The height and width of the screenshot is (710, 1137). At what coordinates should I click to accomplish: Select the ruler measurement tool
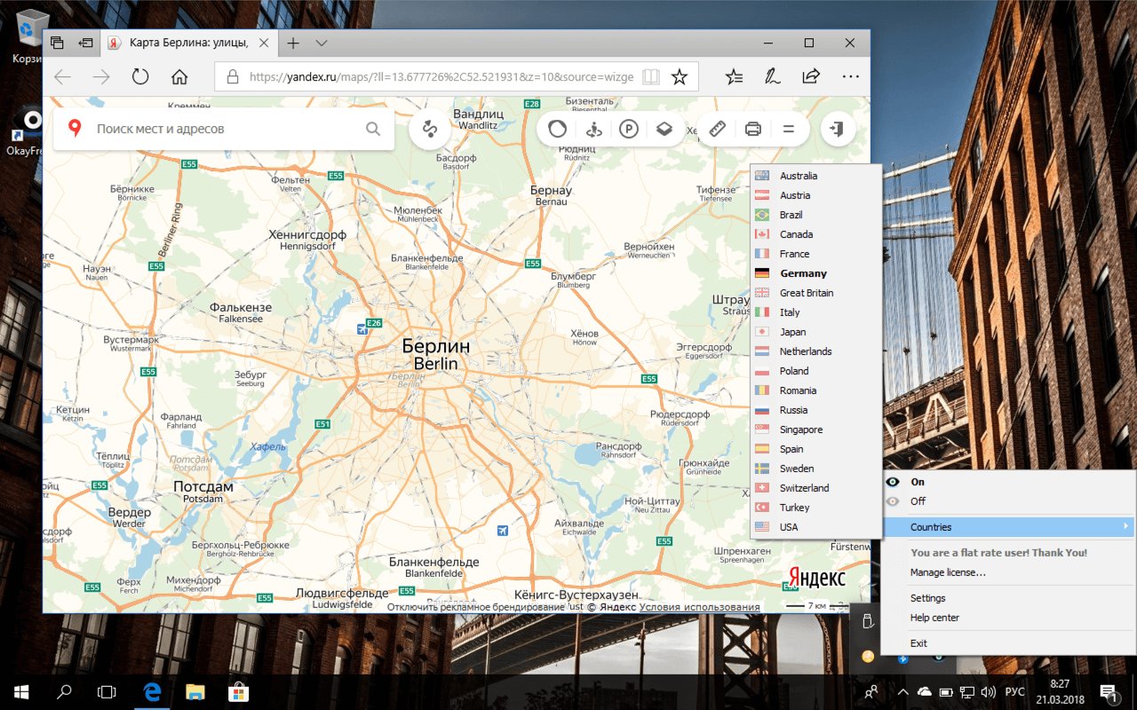[x=717, y=129]
